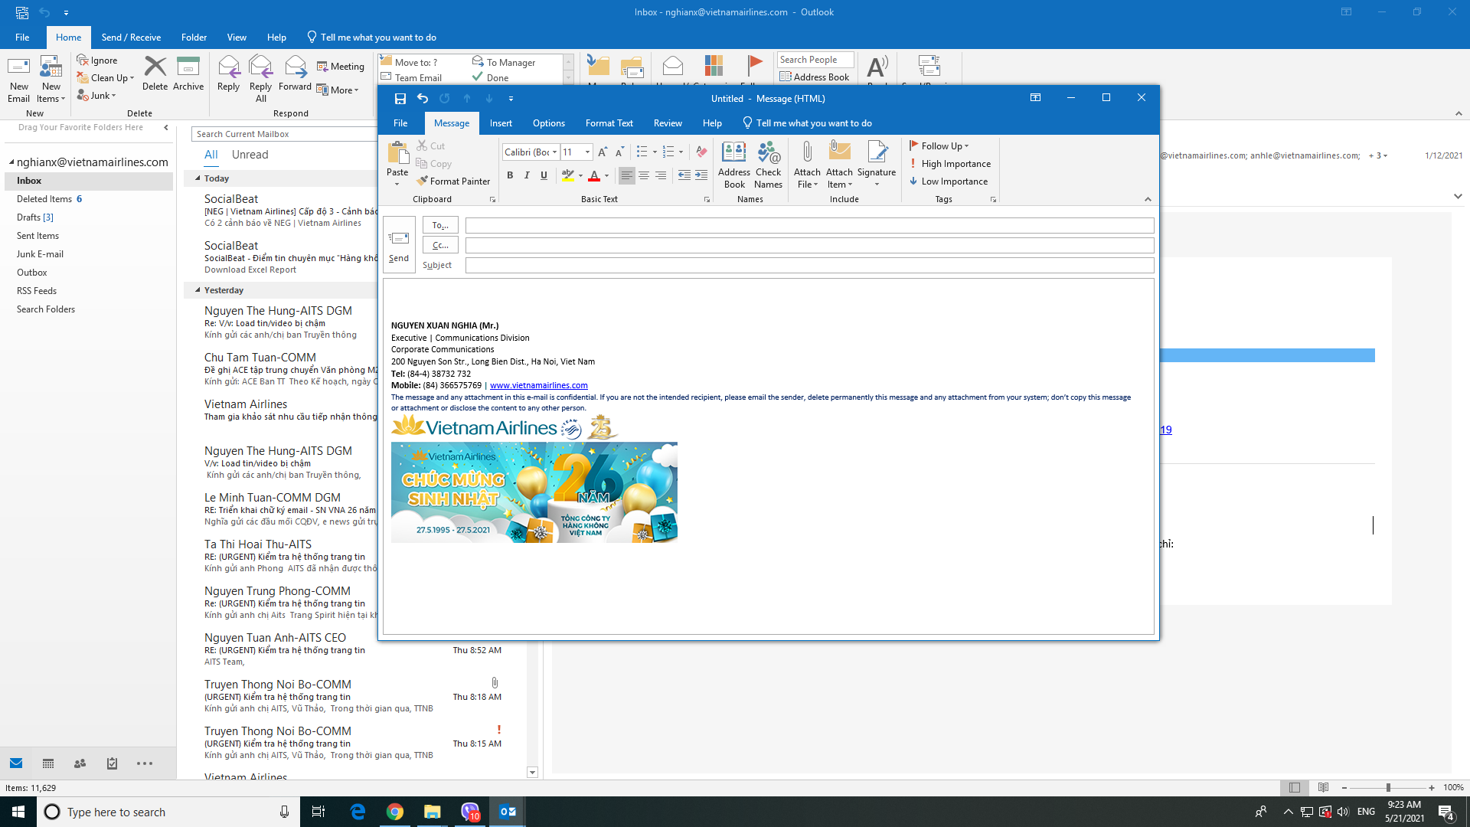Open the Insert tab in message window
Viewport: 1470px width, 827px height.
click(501, 123)
